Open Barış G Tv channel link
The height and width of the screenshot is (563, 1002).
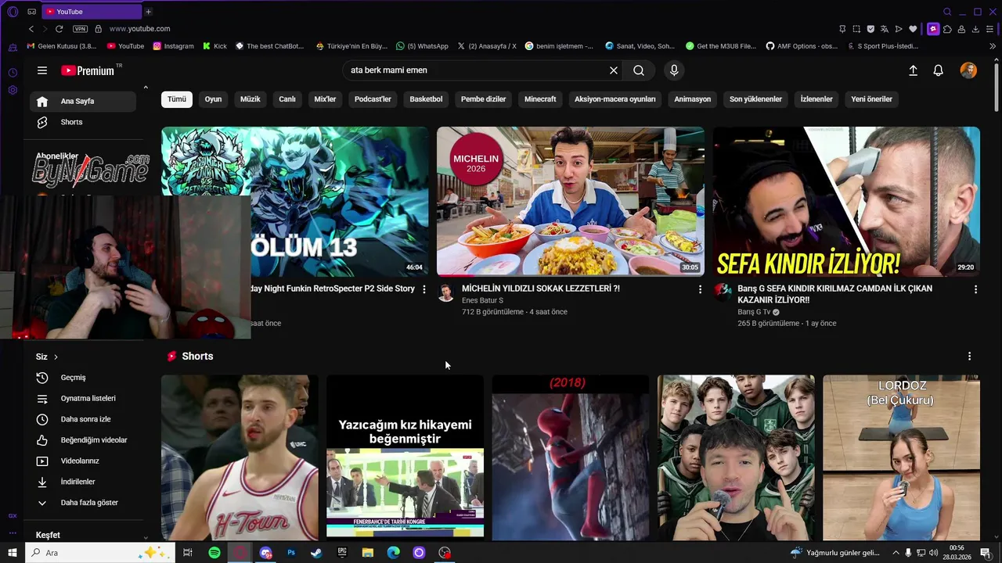pyautogui.click(x=754, y=312)
